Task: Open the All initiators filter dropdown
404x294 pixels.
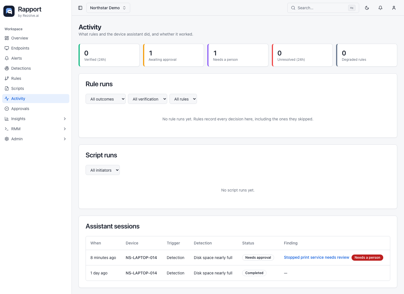Action: point(103,170)
